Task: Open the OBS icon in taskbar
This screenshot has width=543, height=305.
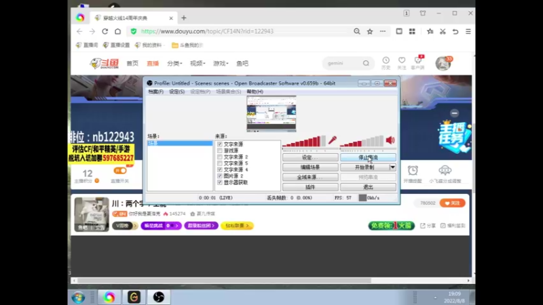Action: (159, 297)
